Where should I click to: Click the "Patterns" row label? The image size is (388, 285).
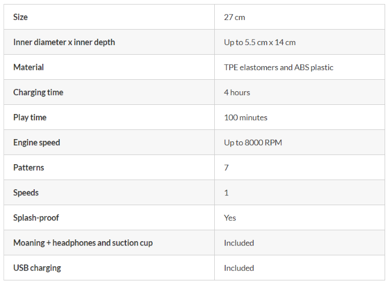(x=28, y=168)
